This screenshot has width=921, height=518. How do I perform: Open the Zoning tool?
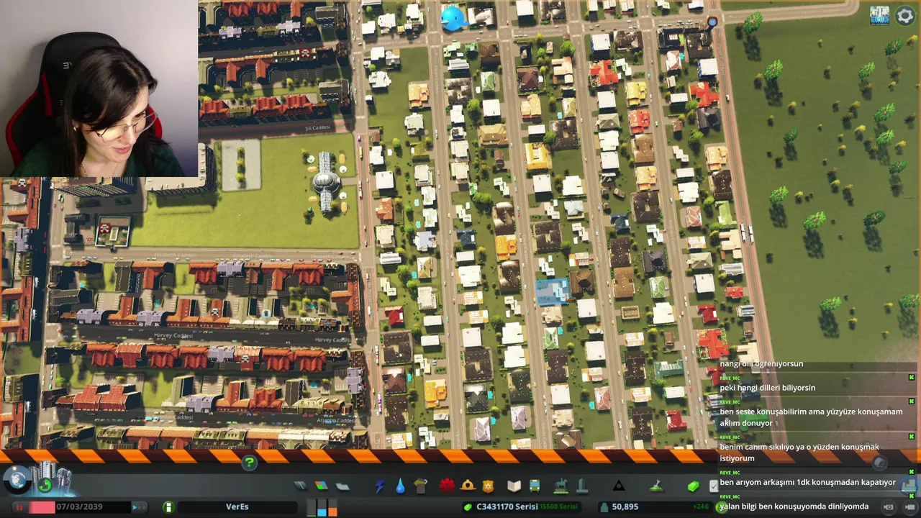[x=322, y=486]
